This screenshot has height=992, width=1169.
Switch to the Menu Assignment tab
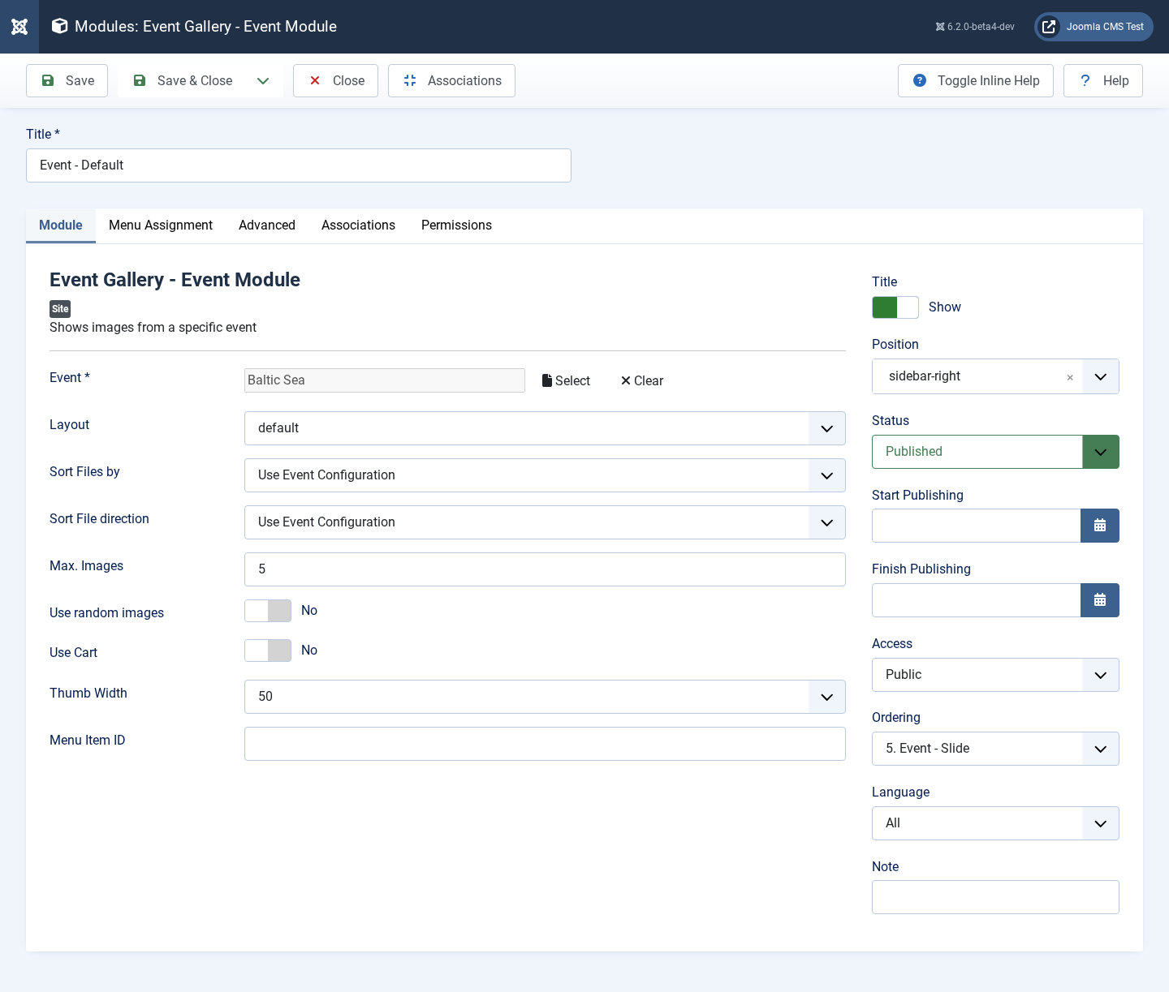click(x=161, y=225)
